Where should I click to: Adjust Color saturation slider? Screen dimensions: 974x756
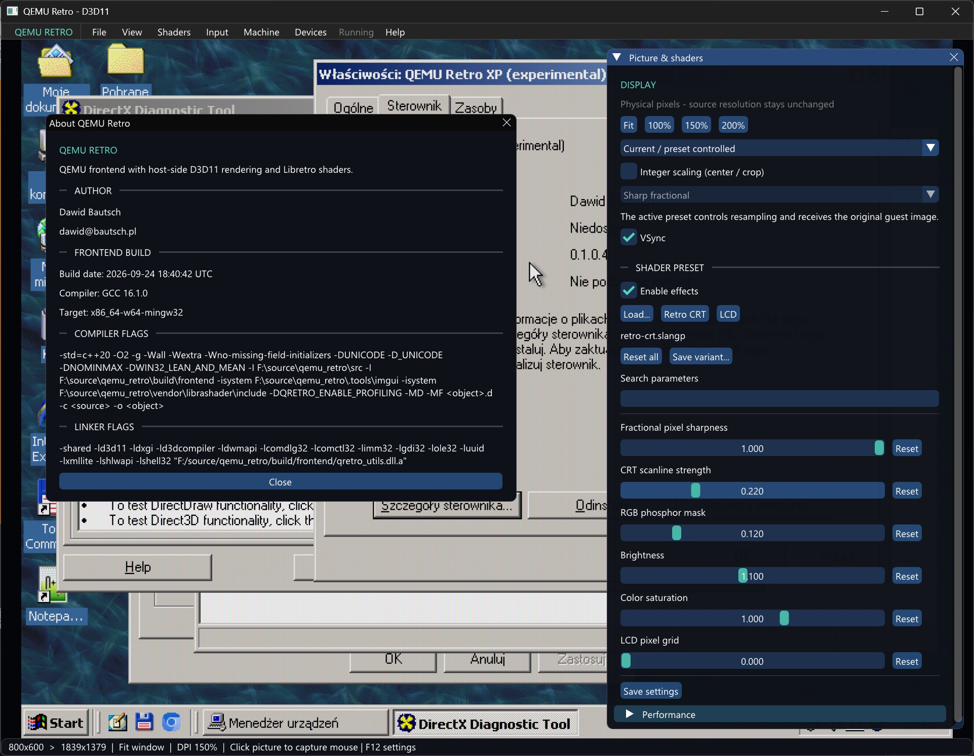click(752, 618)
